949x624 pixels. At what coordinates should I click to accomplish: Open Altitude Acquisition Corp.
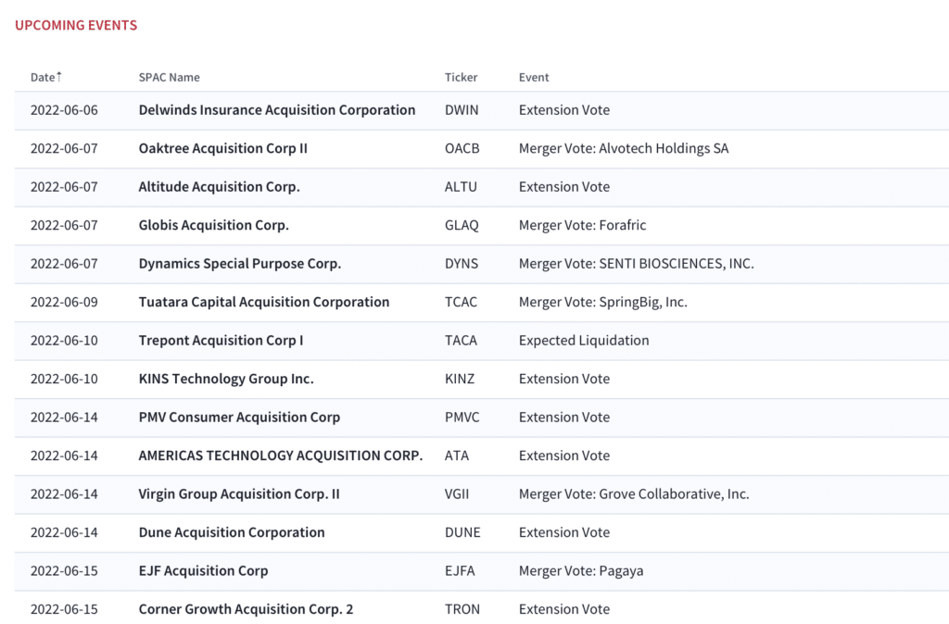(219, 187)
